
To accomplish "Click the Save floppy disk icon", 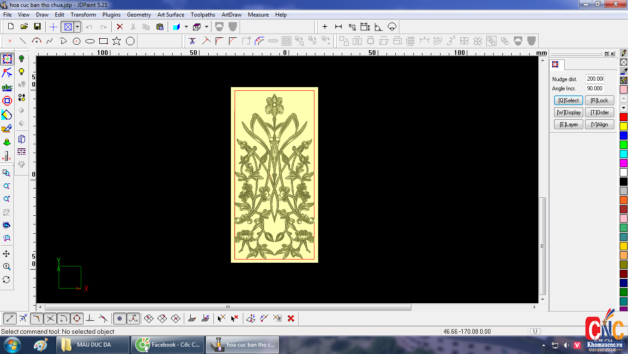I will point(37,27).
